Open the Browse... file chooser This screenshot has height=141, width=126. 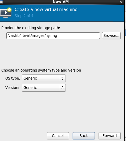click(111, 36)
